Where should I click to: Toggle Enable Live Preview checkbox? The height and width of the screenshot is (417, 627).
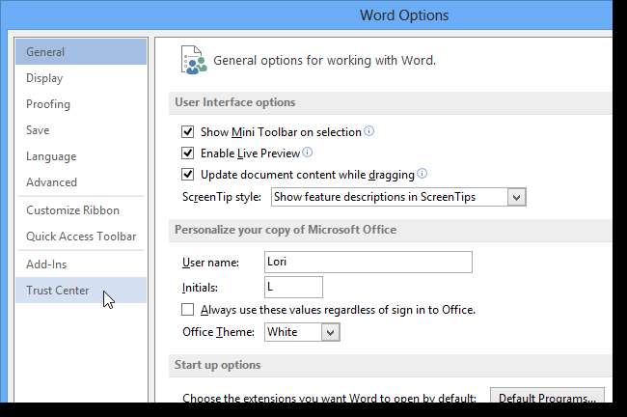pos(188,153)
